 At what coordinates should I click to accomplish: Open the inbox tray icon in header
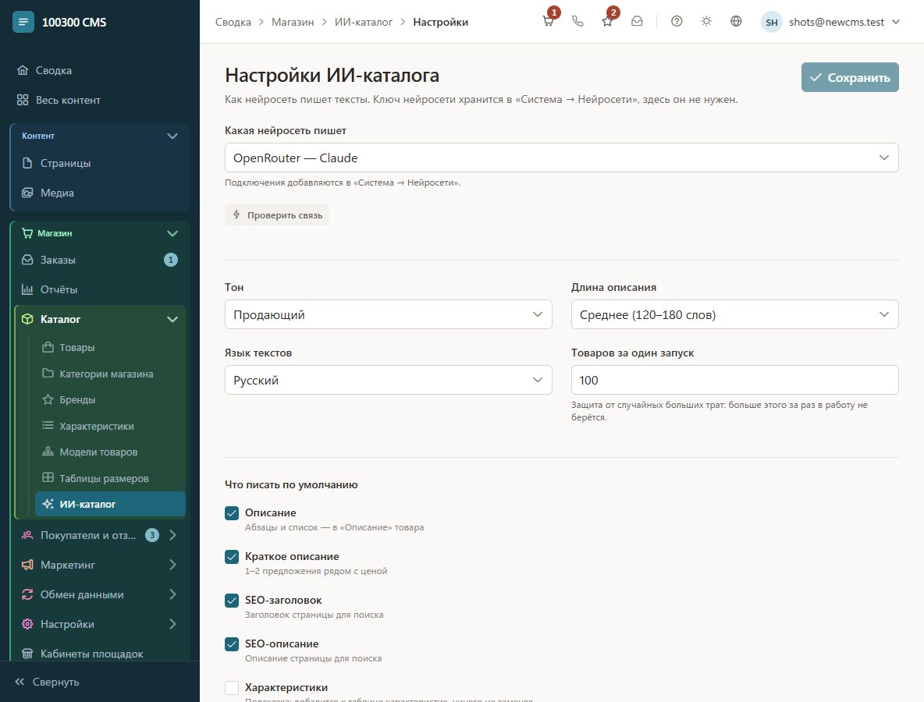pos(637,22)
